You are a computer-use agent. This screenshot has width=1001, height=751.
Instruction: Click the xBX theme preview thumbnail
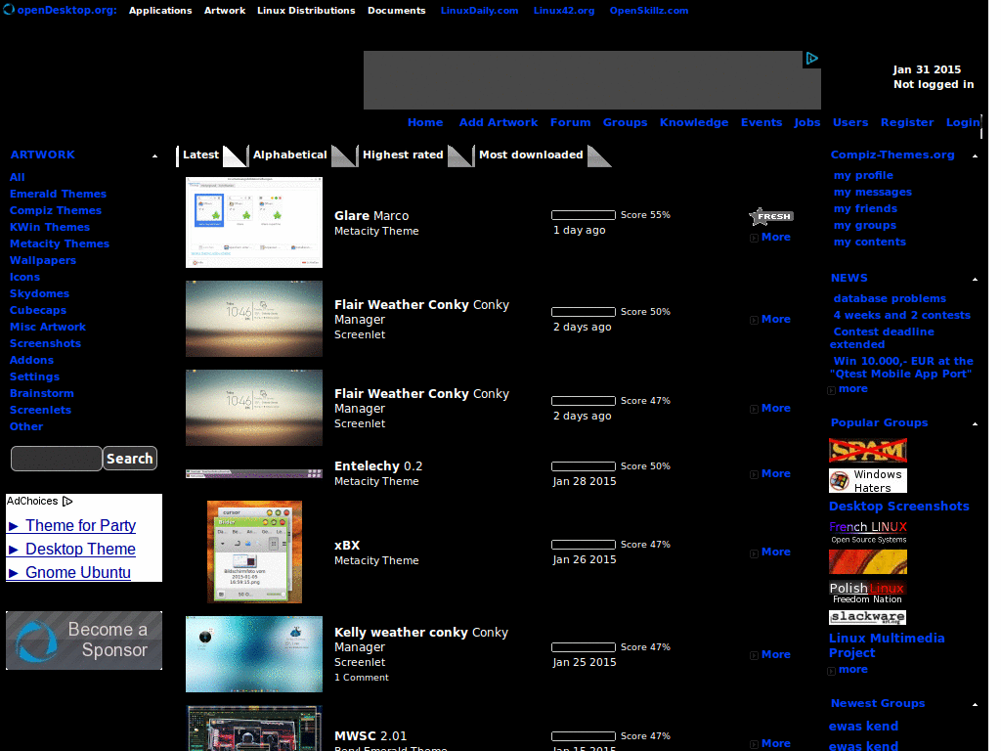253,552
